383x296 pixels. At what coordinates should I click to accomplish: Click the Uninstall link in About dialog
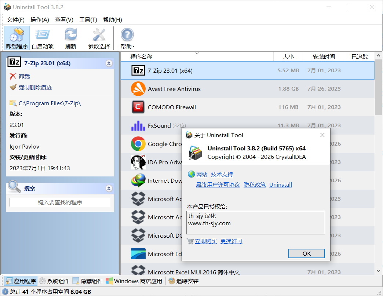point(281,184)
